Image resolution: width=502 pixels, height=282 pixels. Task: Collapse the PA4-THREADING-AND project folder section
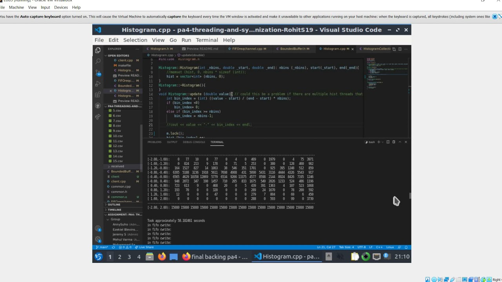click(123, 106)
